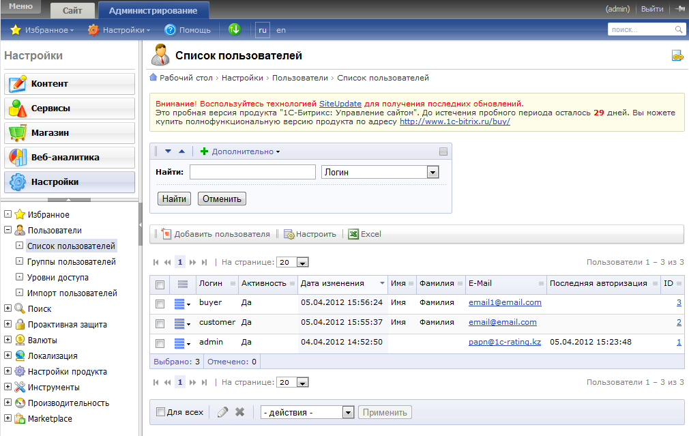Switch to the "Сайт" tab
Image resolution: width=689 pixels, height=436 pixels.
[x=72, y=10]
